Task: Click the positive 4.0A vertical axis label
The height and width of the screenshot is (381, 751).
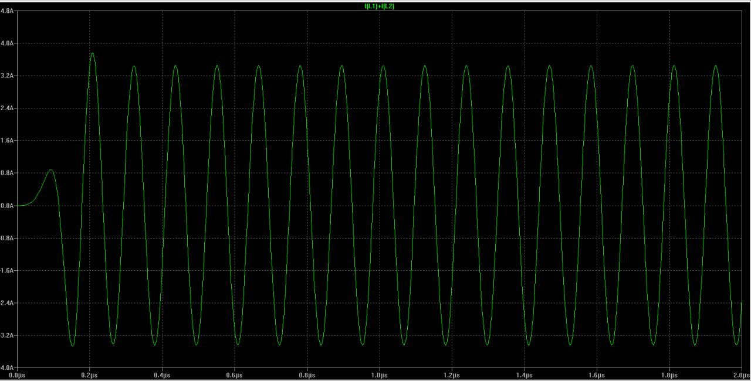Action: [8, 43]
